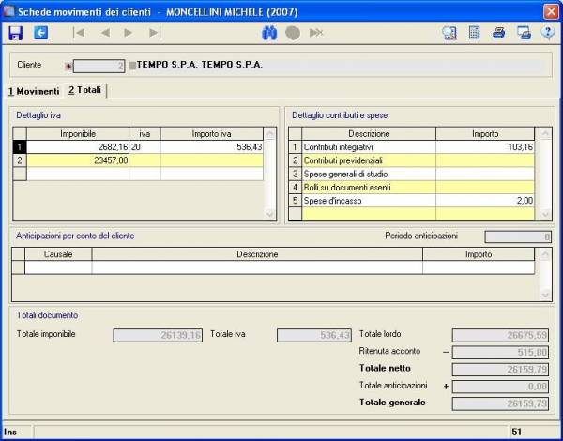Select Contributi integrativi row
563x441 pixels.
click(x=412, y=147)
